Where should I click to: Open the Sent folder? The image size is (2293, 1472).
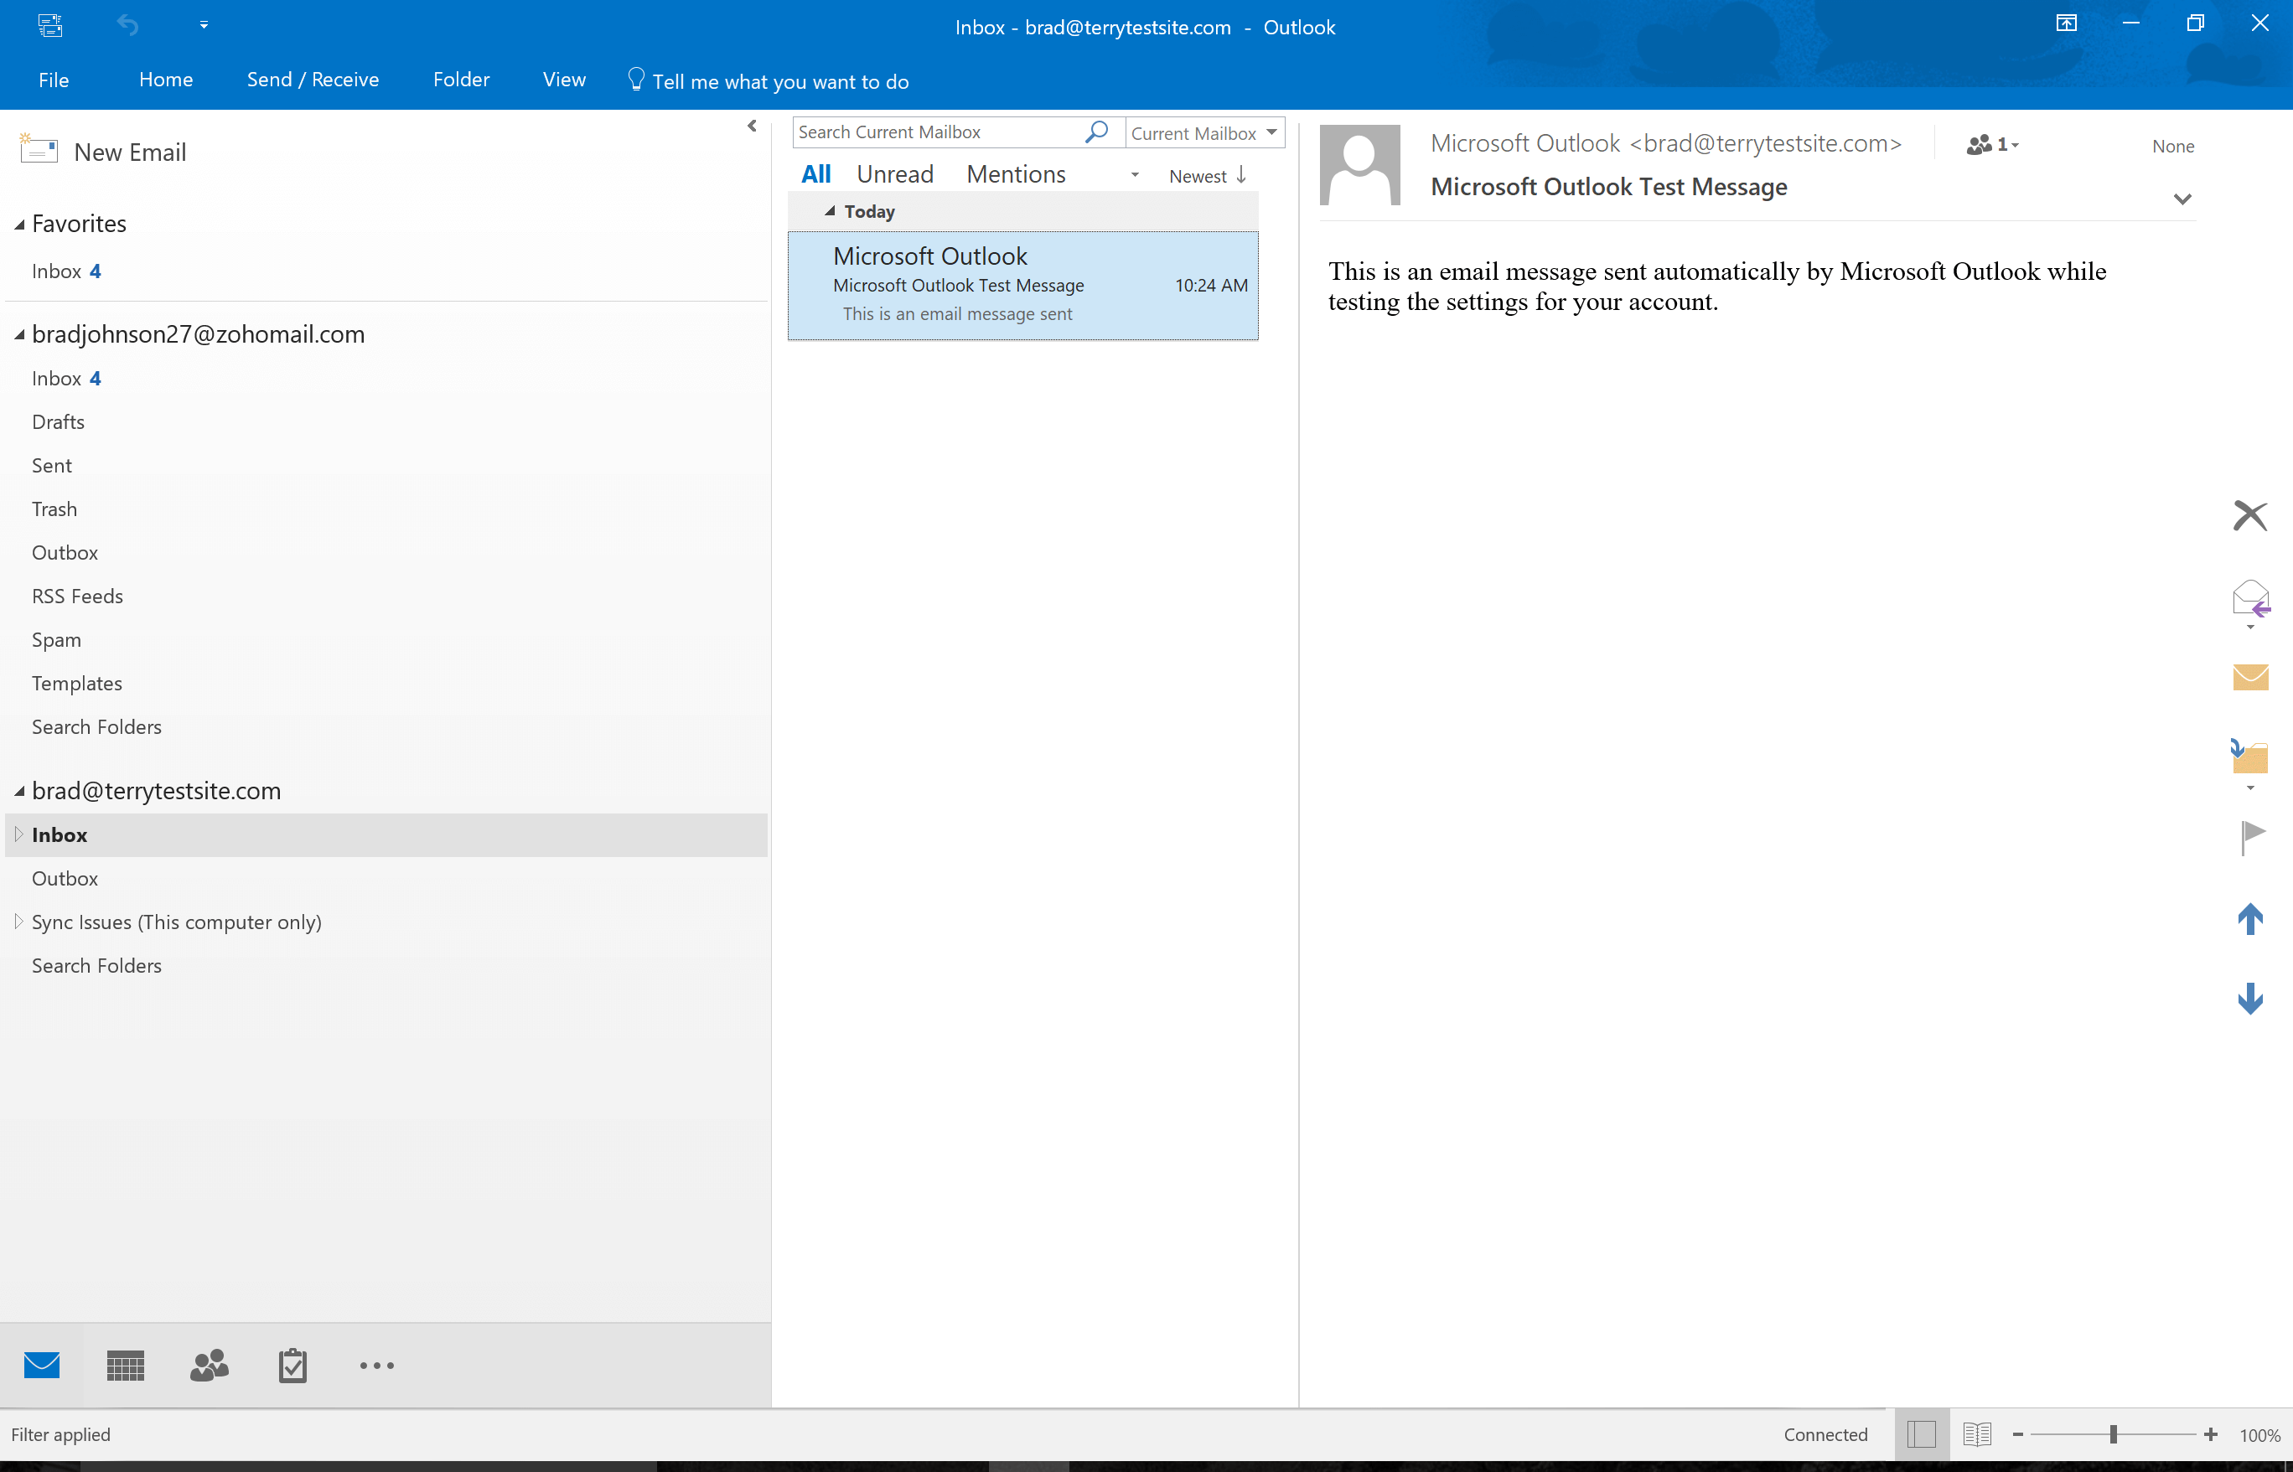click(x=52, y=466)
